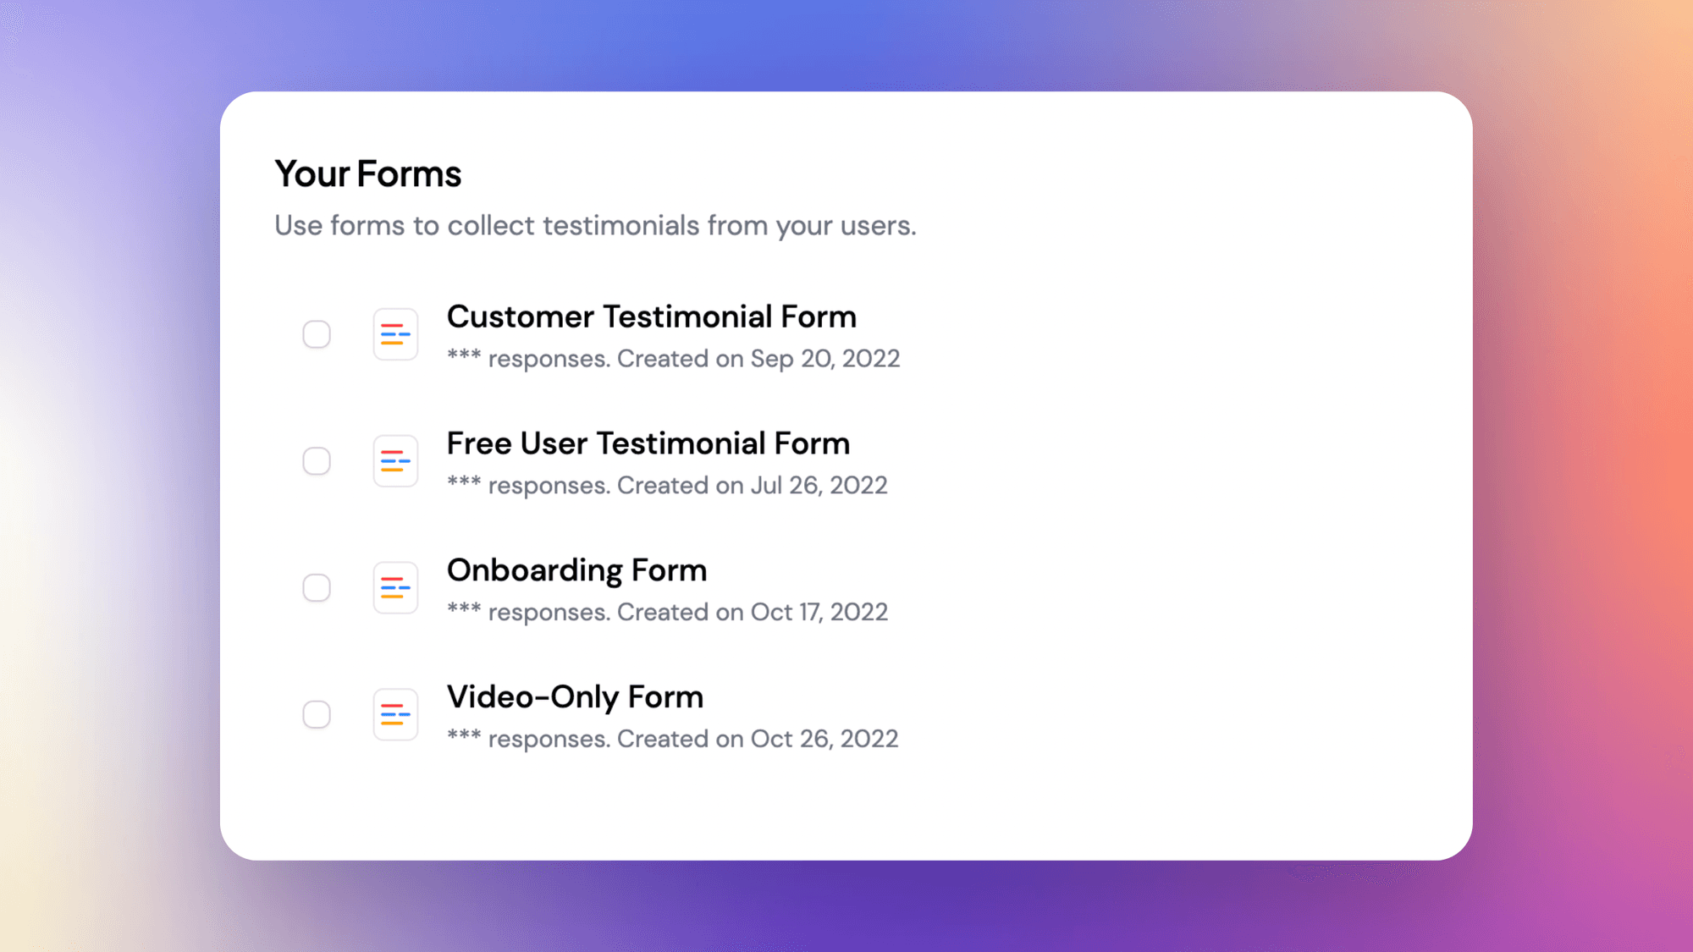Click the Free User Testimonial Form creation date

point(752,485)
